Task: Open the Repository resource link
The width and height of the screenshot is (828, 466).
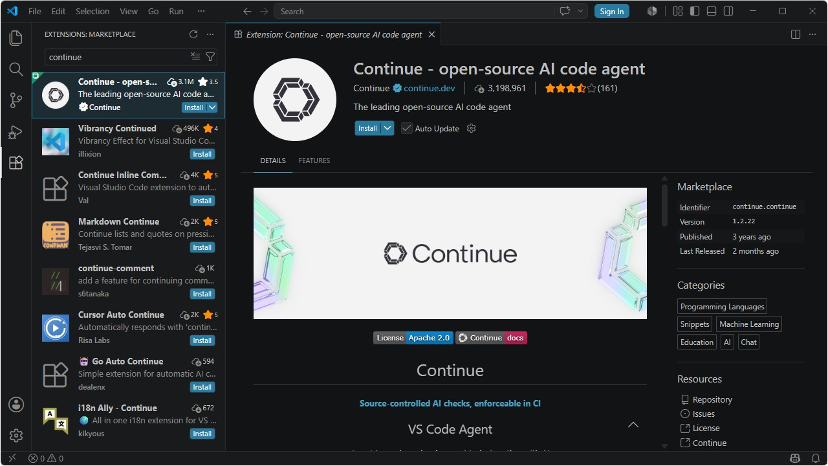Action: coord(712,399)
